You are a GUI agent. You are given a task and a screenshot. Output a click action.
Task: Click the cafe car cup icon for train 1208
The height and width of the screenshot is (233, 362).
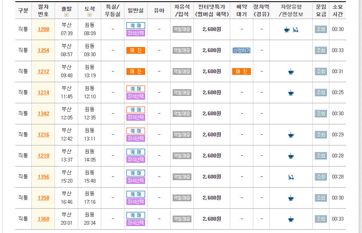point(287,29)
